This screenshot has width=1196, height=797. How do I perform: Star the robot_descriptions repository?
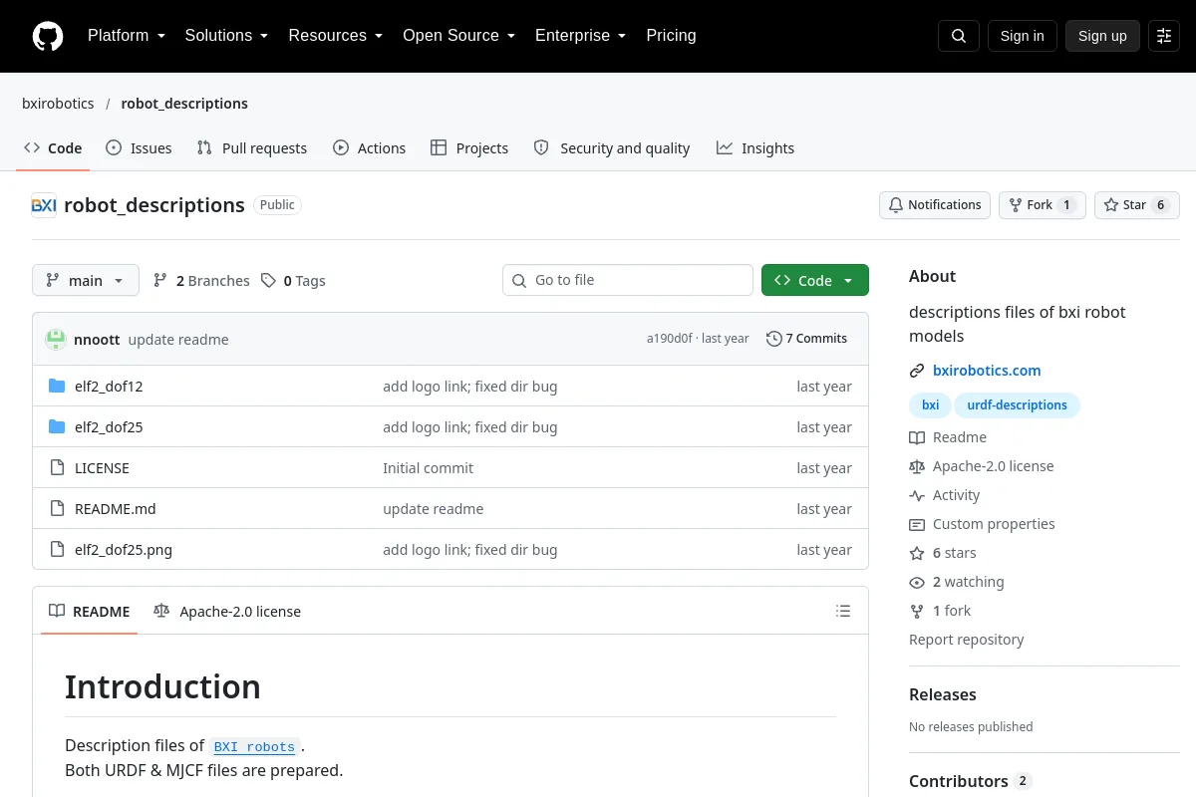pos(1137,205)
